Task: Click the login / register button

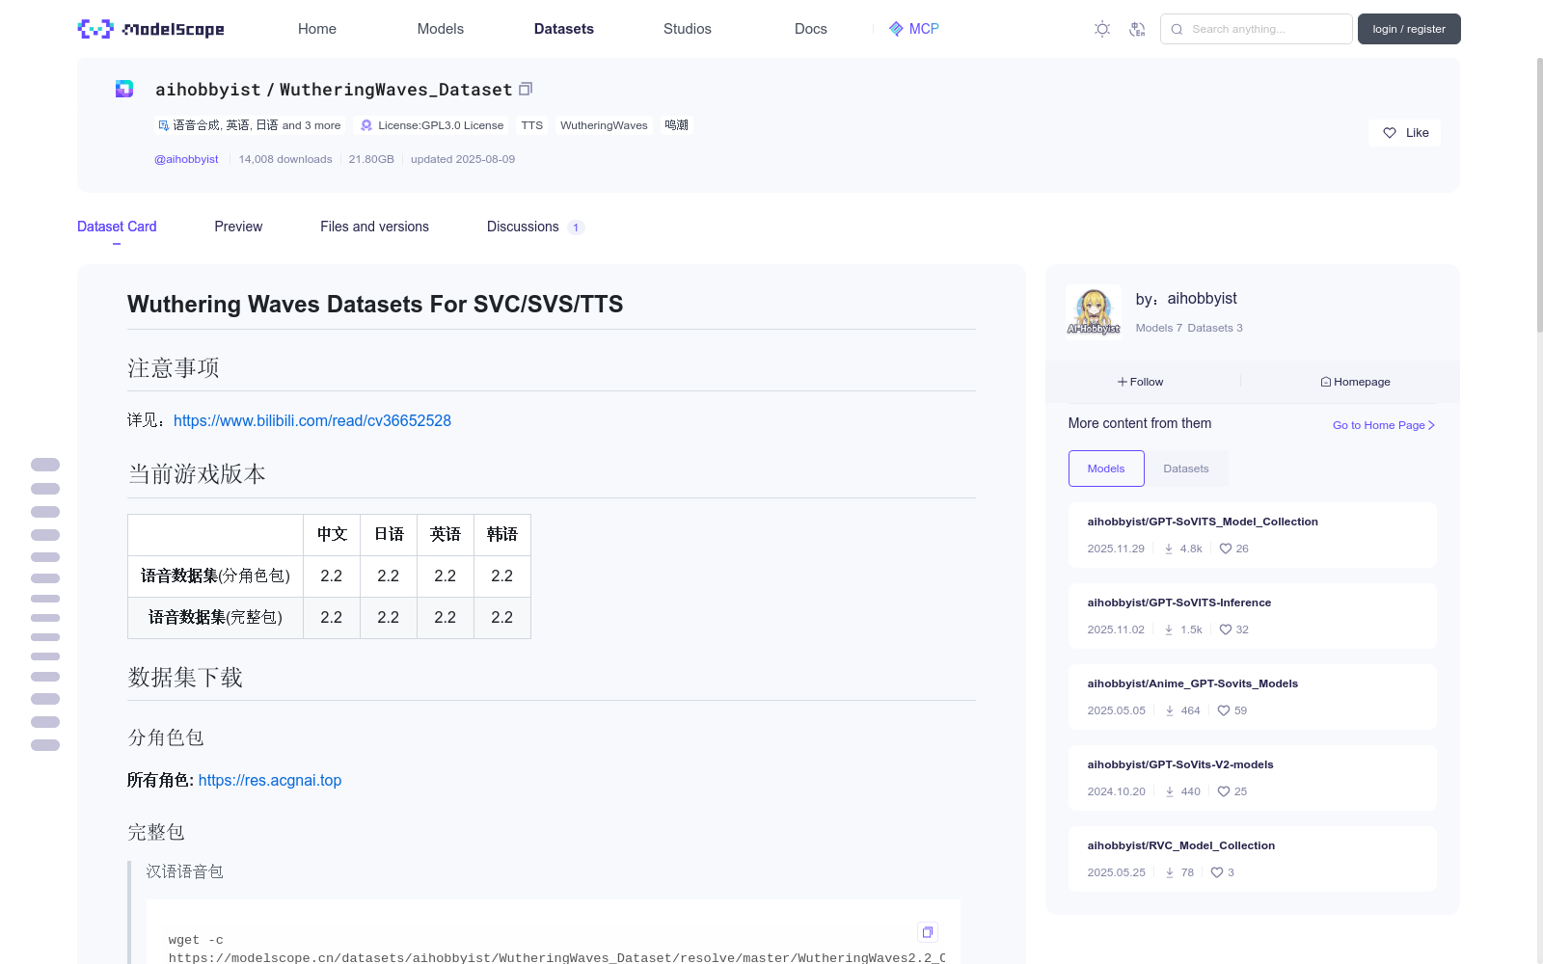Action: [1409, 29]
